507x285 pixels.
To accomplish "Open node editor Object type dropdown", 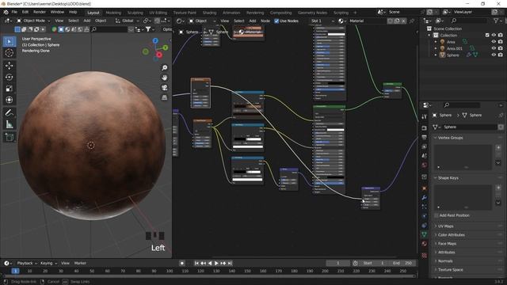I will coord(202,21).
